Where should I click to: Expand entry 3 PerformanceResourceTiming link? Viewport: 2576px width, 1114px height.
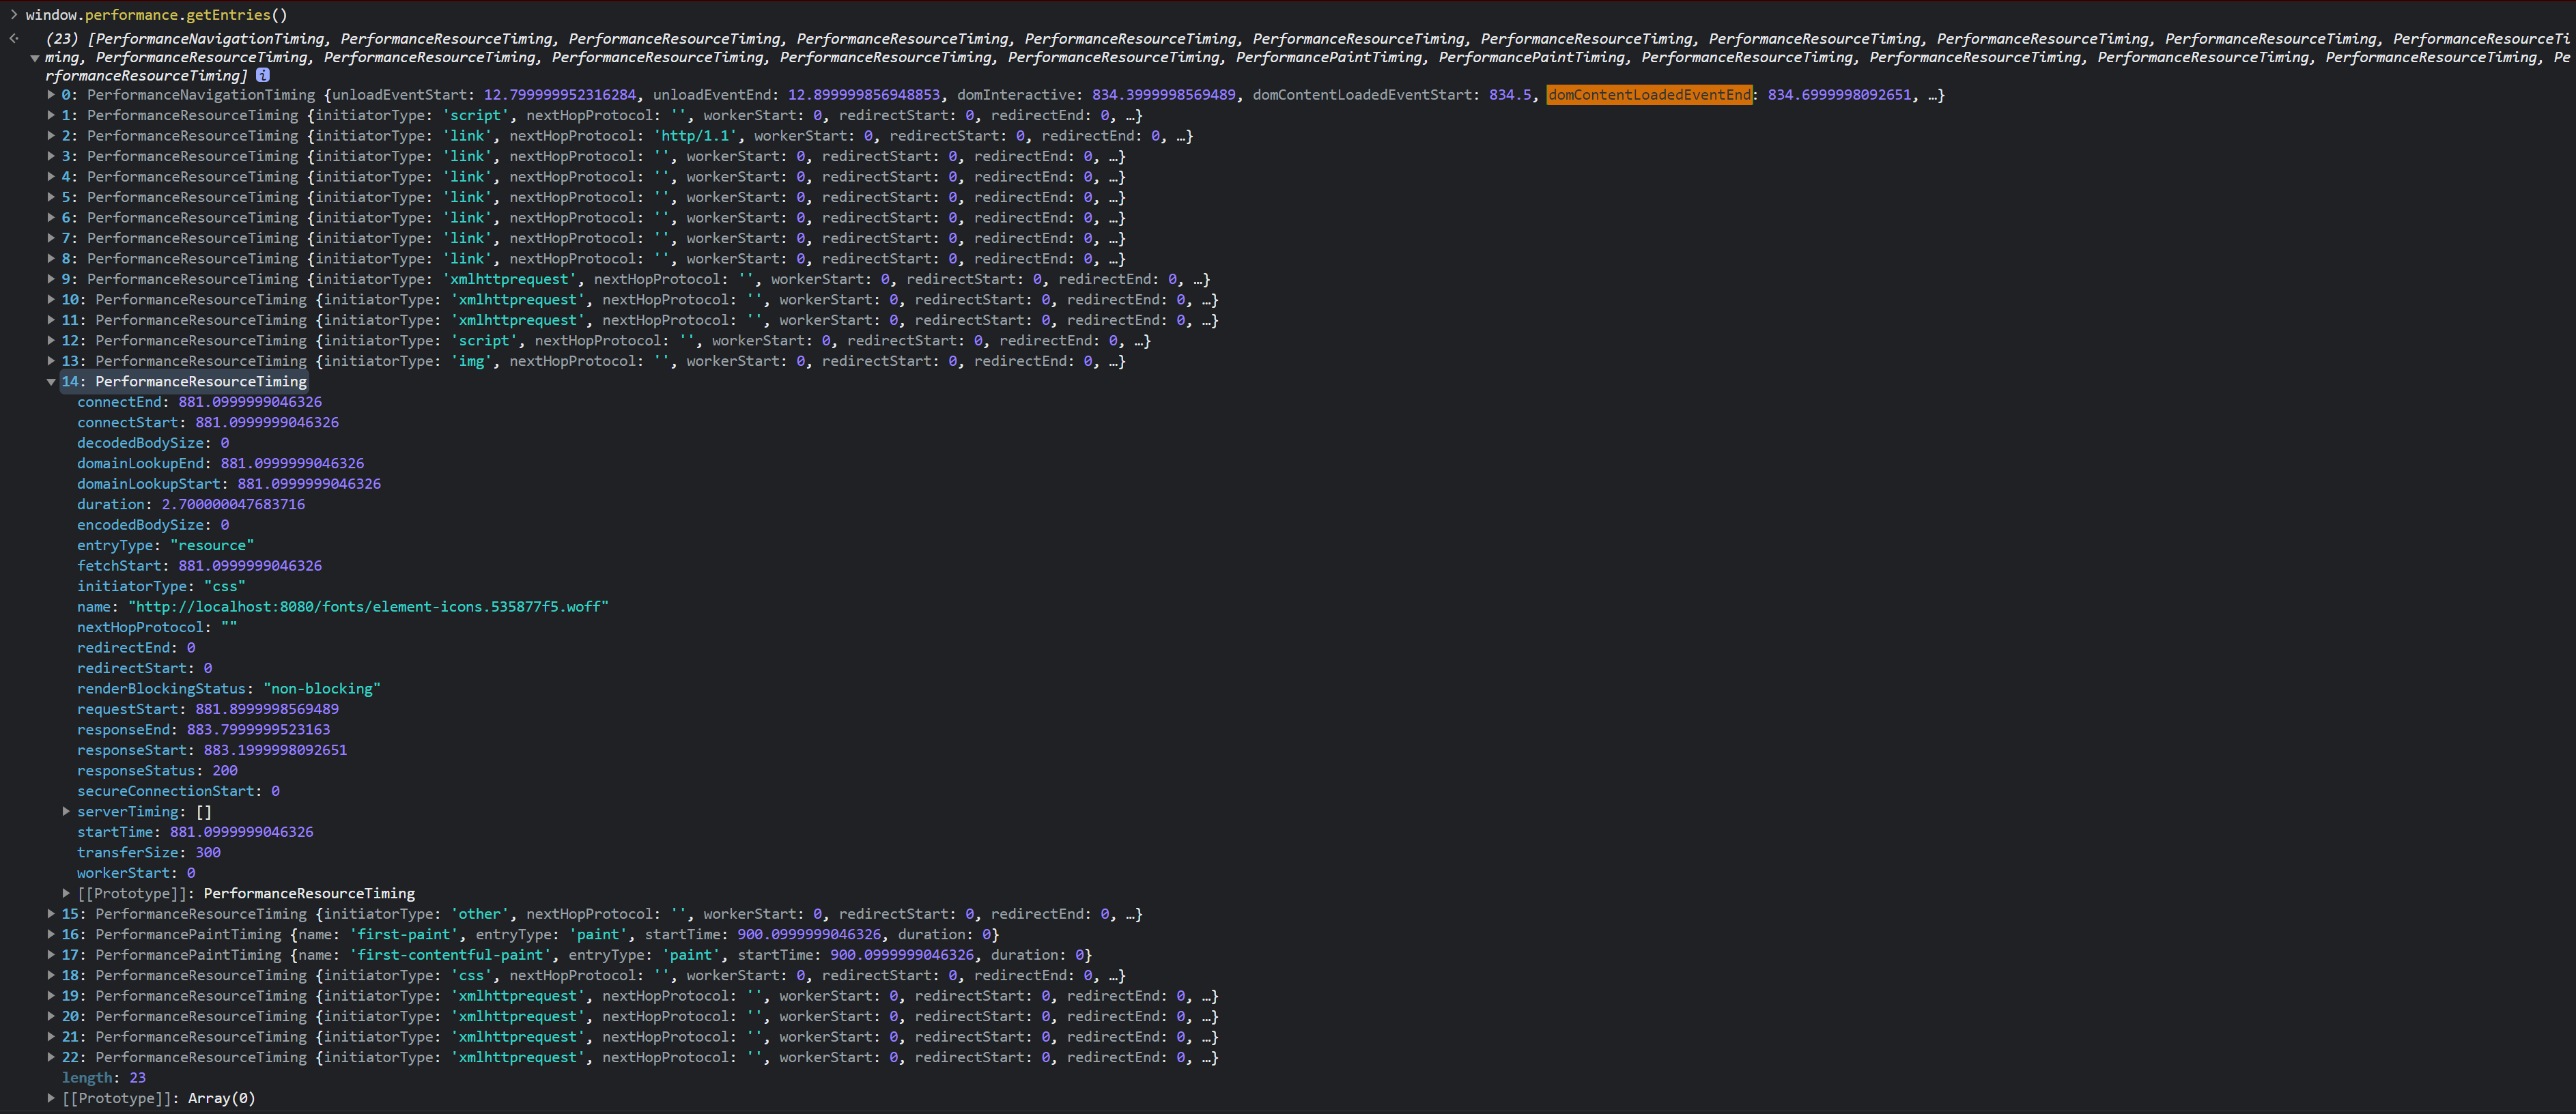click(51, 156)
